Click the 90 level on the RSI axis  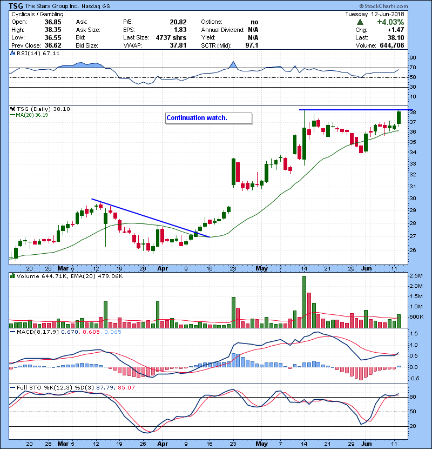413,58
